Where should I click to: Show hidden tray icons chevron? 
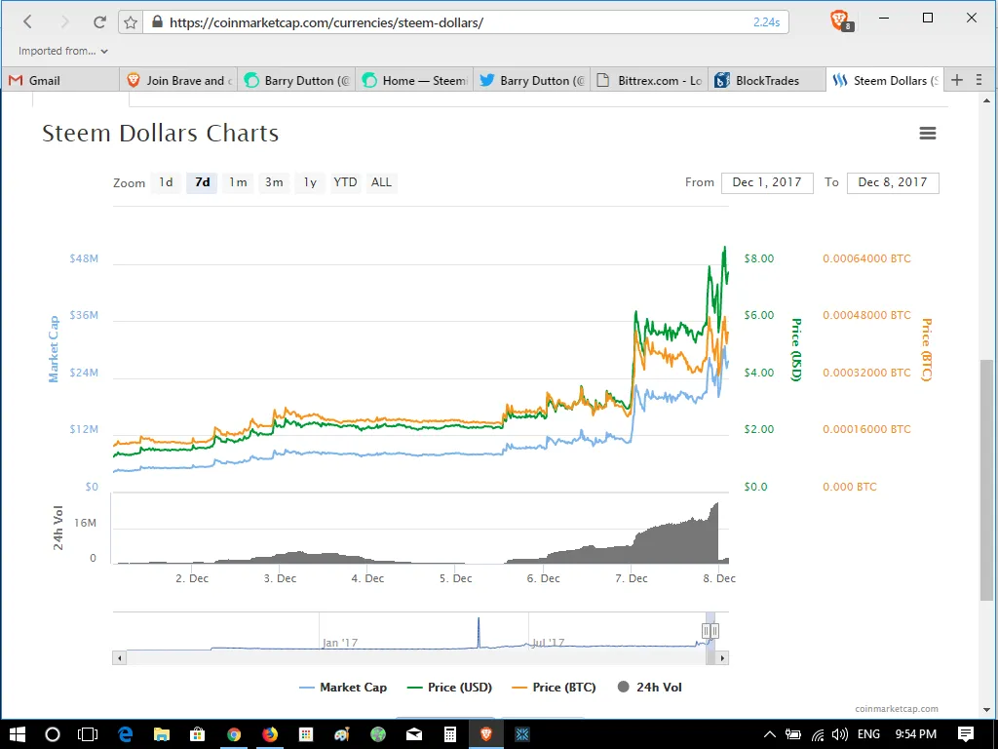[x=770, y=734]
